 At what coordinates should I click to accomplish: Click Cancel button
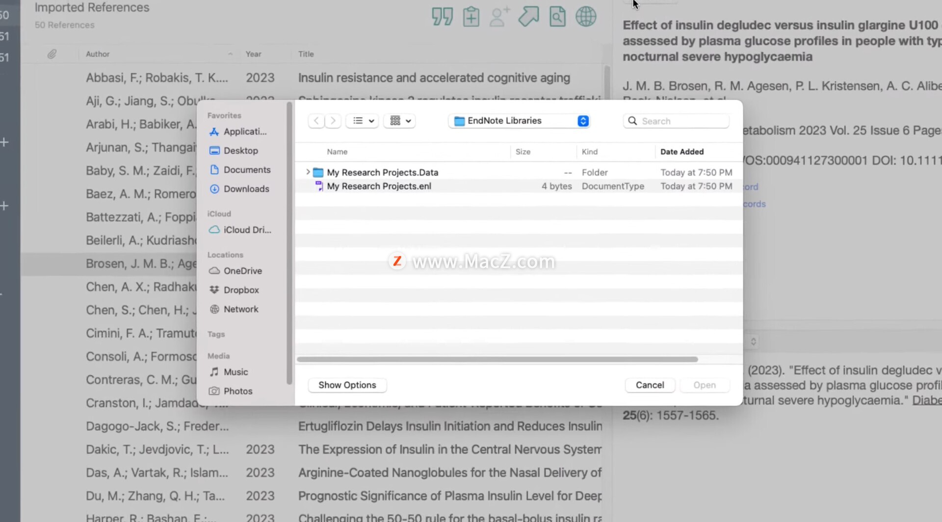[650, 385]
